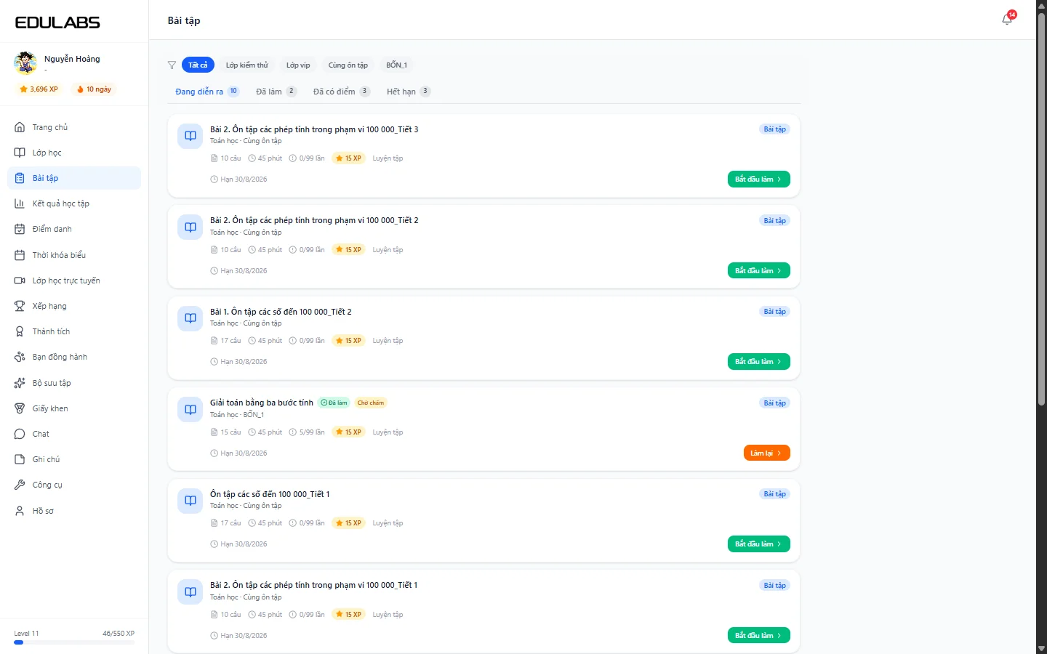Screen dimensions: 1047x654
Task: Click Làm lại for Giải toán bằng ba bước tính
Action: click(x=766, y=453)
